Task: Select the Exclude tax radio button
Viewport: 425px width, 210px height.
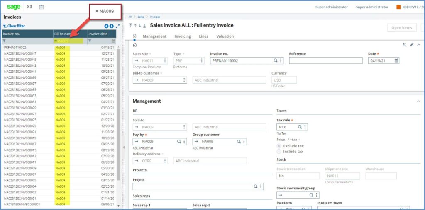Action: tap(279, 146)
